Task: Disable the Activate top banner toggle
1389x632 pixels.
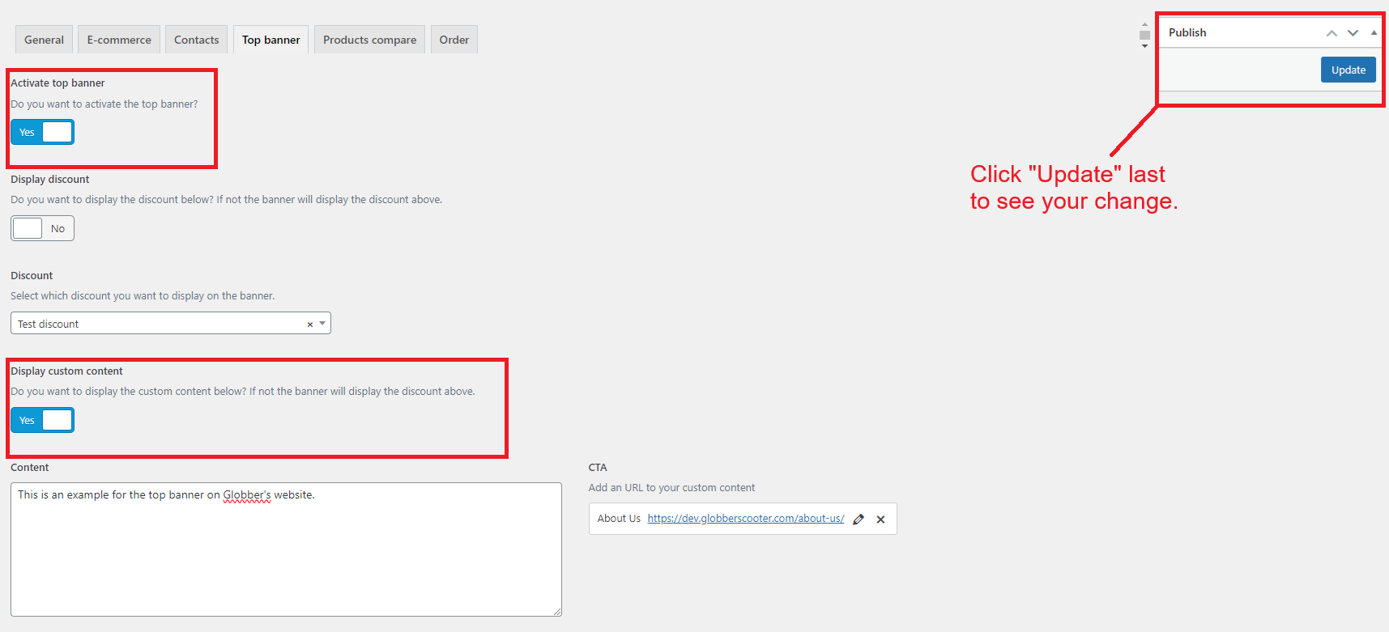Action: tap(42, 132)
